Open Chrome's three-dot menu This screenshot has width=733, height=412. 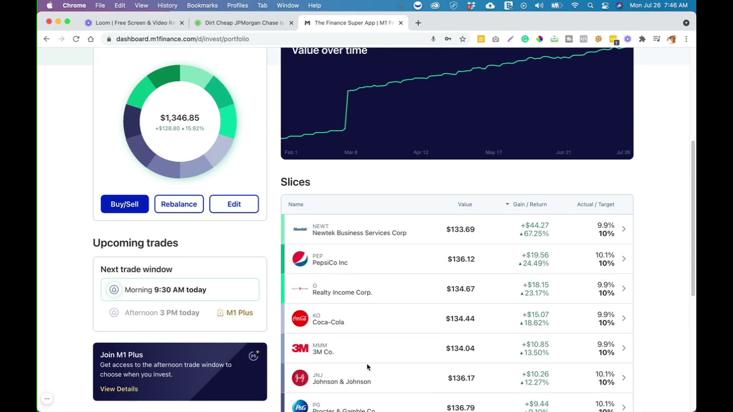coord(686,39)
